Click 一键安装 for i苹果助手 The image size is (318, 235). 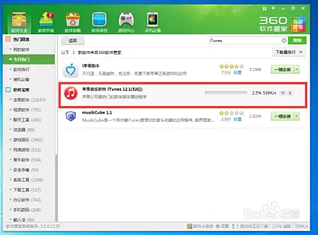pyautogui.click(x=282, y=70)
